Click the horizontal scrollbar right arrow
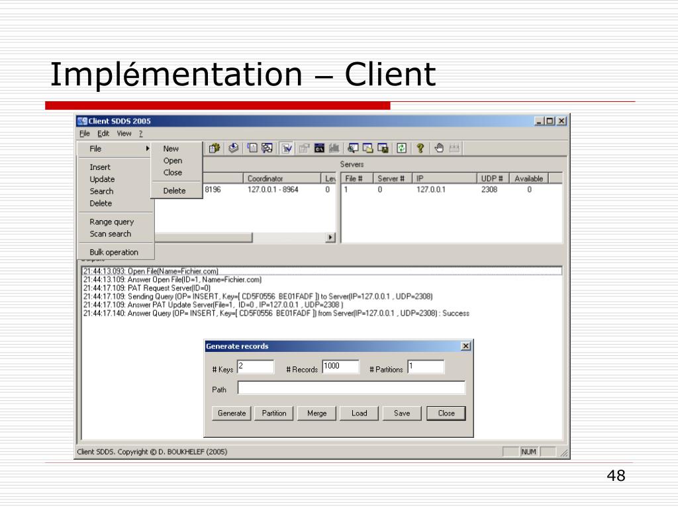Screen dimensions: 678x508 click(330, 237)
